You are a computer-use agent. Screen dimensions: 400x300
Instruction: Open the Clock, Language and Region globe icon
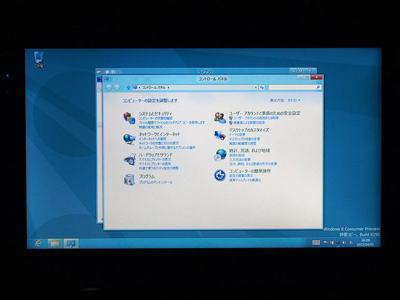pyautogui.click(x=220, y=155)
